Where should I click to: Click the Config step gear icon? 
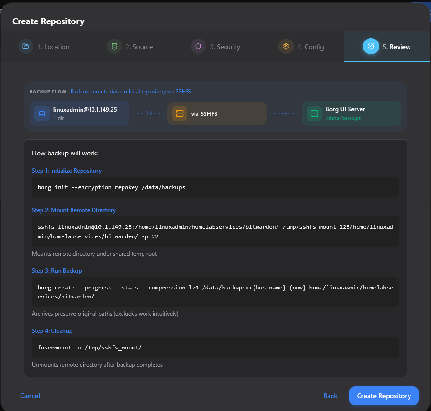pos(286,46)
